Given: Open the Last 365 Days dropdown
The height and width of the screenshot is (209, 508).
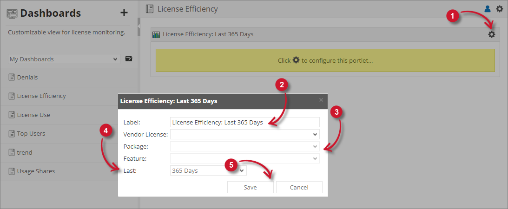Looking at the screenshot, I should click(208, 171).
